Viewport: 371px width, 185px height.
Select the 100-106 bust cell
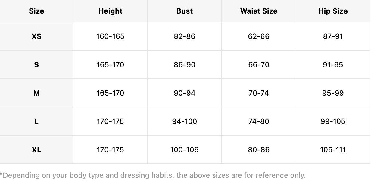tap(185, 150)
